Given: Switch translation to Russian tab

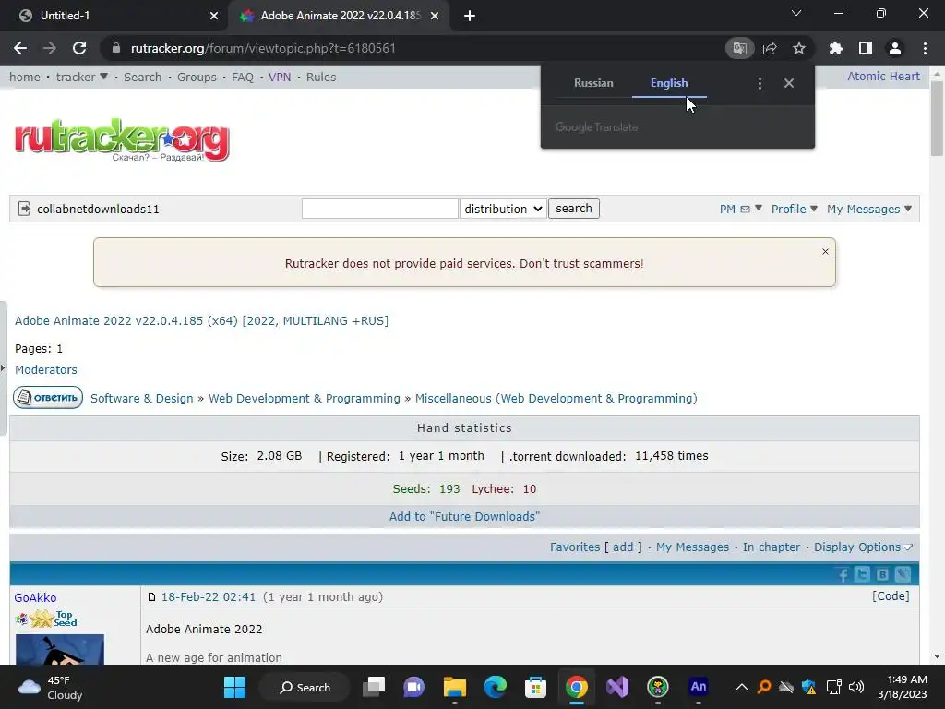Looking at the screenshot, I should point(593,83).
